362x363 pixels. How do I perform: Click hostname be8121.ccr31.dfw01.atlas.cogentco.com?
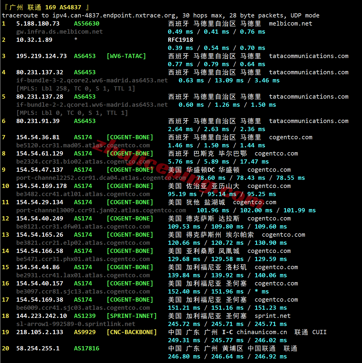[x=83, y=226]
